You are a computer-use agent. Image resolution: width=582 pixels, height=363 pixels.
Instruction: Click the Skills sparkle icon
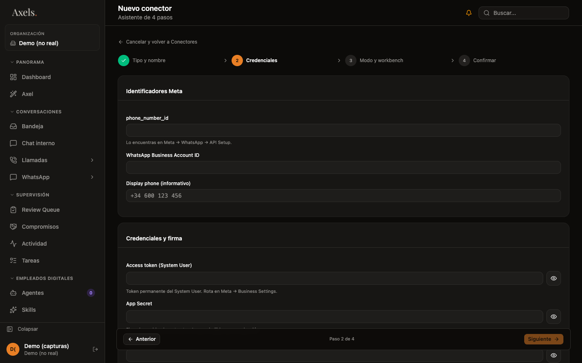[13, 310]
